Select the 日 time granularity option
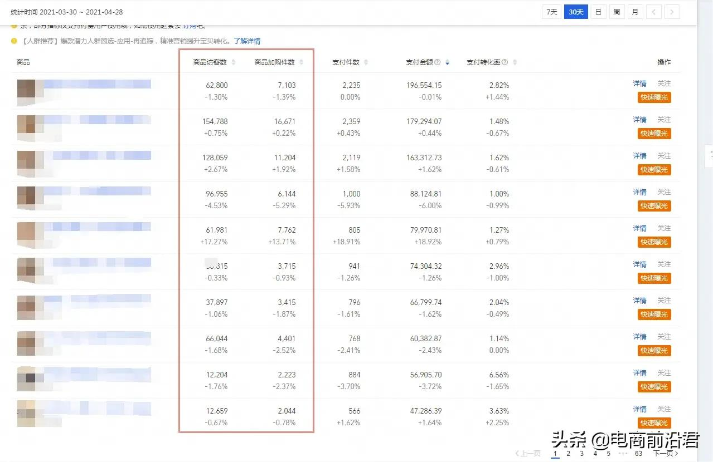713x462 pixels. pyautogui.click(x=598, y=11)
